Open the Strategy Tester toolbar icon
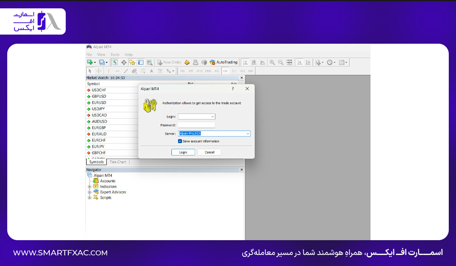Viewport: 456px width, 266px height. tap(150, 62)
